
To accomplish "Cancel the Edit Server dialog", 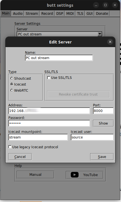I will pyautogui.click(x=20, y=157).
